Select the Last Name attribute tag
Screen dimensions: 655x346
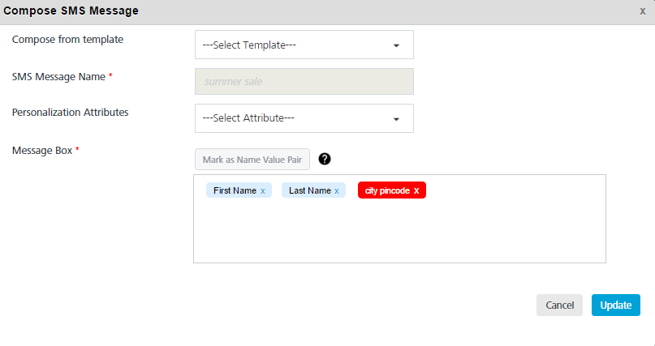click(x=310, y=190)
